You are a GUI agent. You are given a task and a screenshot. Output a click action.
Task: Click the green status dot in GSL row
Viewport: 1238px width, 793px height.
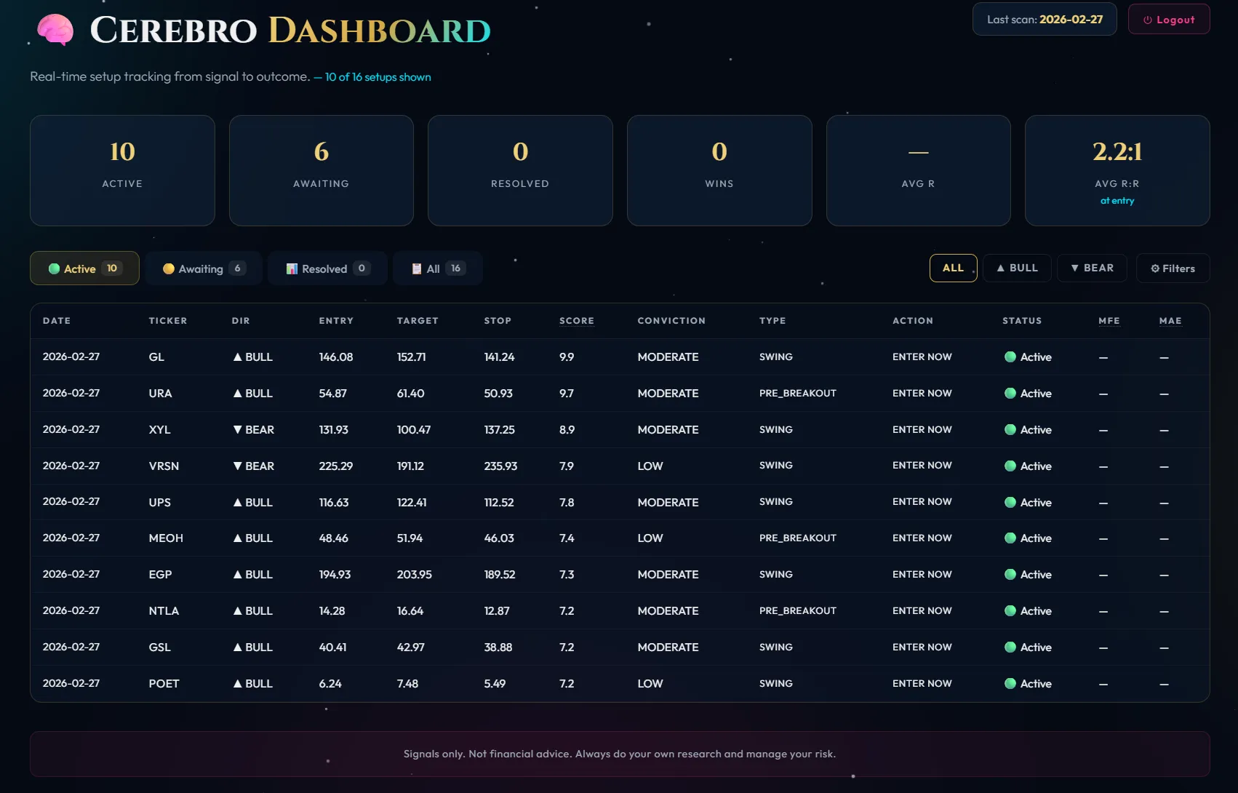click(x=1010, y=647)
